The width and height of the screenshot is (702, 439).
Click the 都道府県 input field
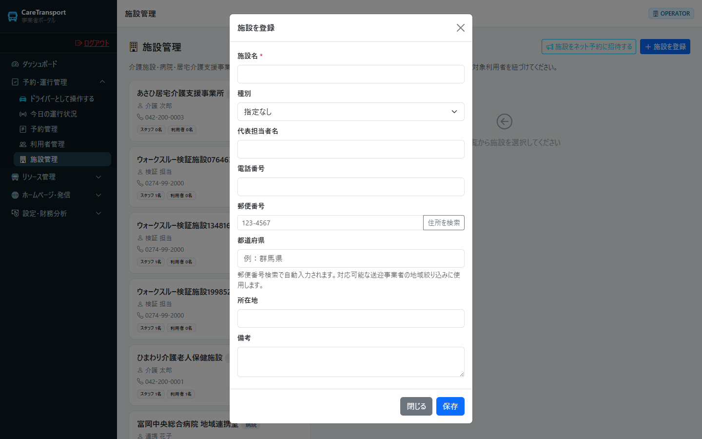(x=351, y=259)
